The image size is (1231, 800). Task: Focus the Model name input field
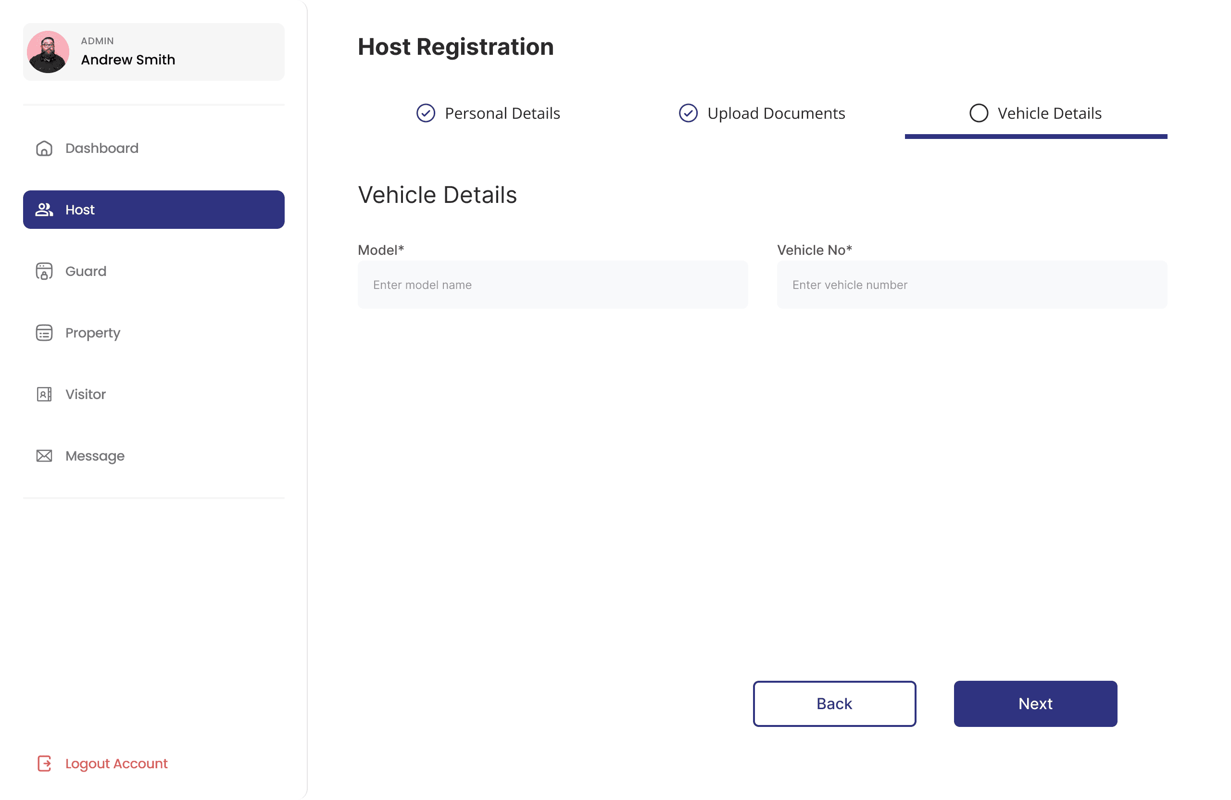click(553, 285)
